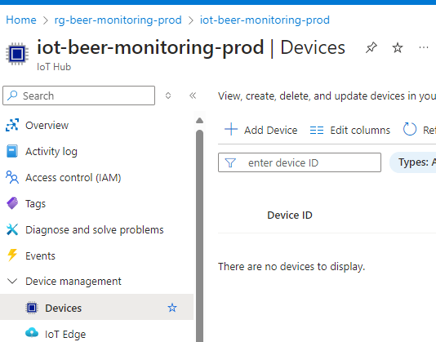Open Access control (IAM) page
Image resolution: width=436 pixels, height=342 pixels.
tap(73, 177)
